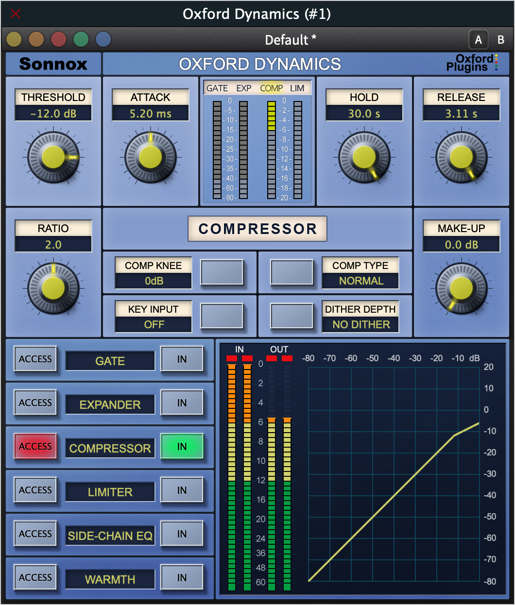The image size is (515, 605).
Task: Click the green circle in top toolbar
Action: tap(81, 39)
